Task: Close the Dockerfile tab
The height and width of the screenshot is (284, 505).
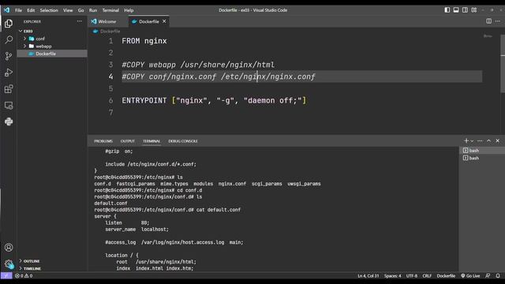Action: 164,21
